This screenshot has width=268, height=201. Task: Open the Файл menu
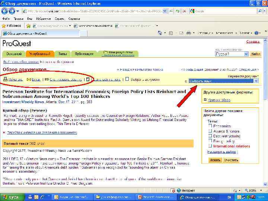click(6, 19)
